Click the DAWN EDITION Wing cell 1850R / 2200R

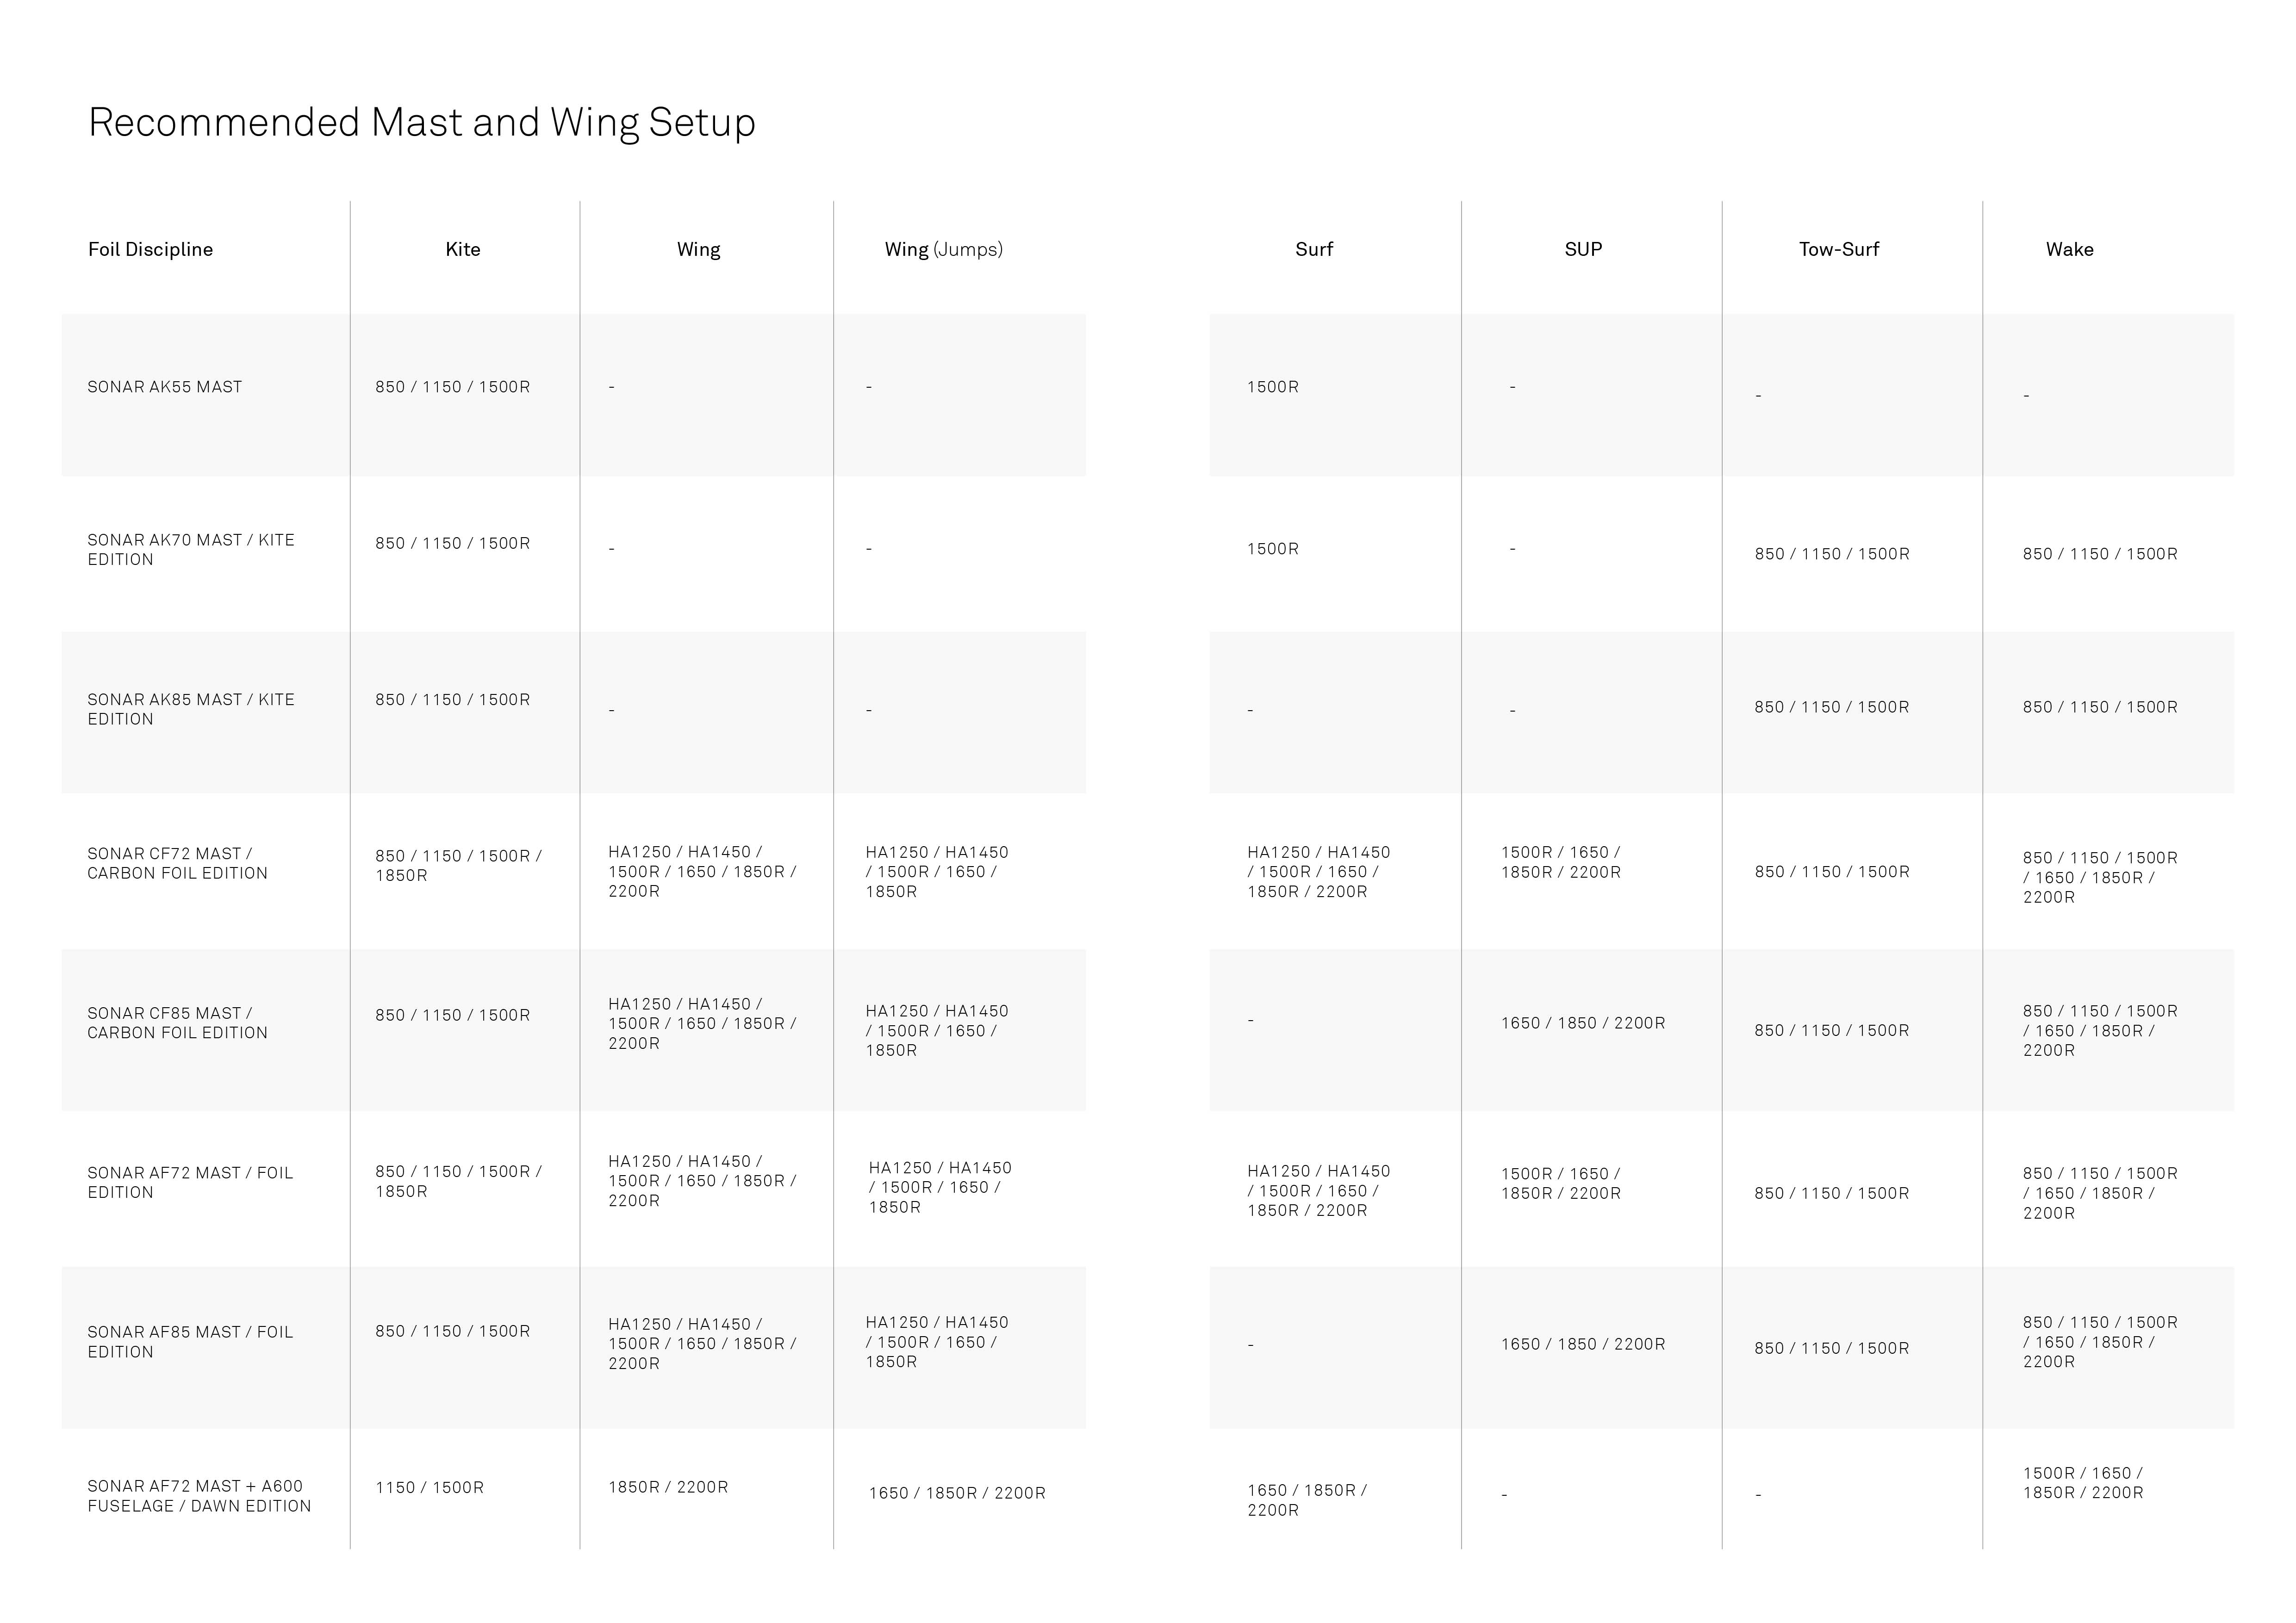pos(668,1487)
